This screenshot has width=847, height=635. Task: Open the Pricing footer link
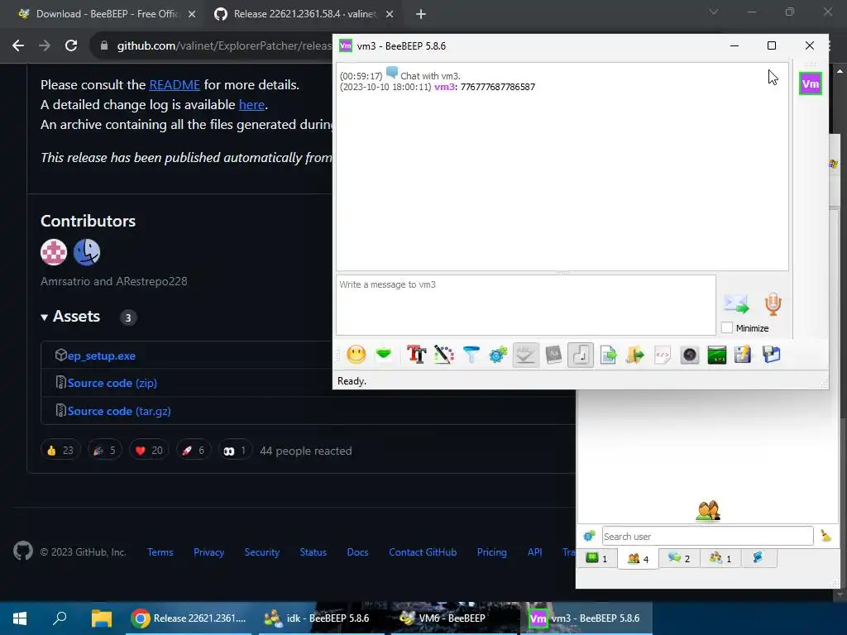pos(491,551)
